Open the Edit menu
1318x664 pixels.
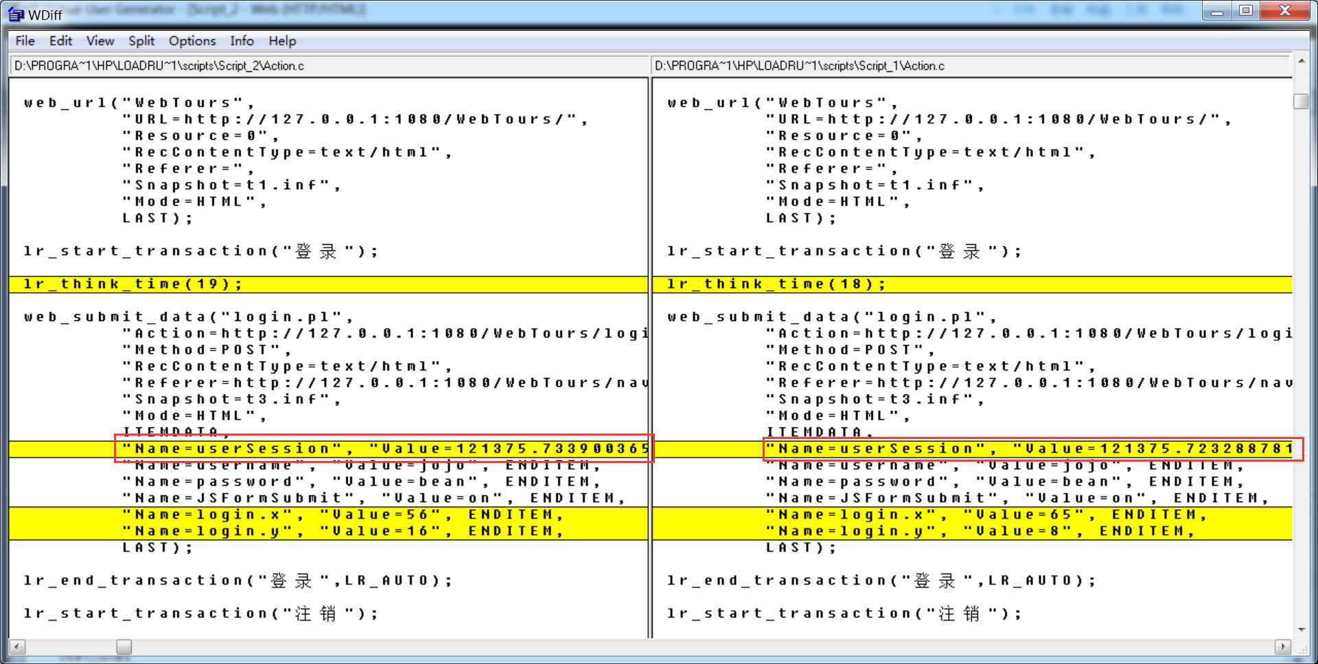[x=60, y=41]
